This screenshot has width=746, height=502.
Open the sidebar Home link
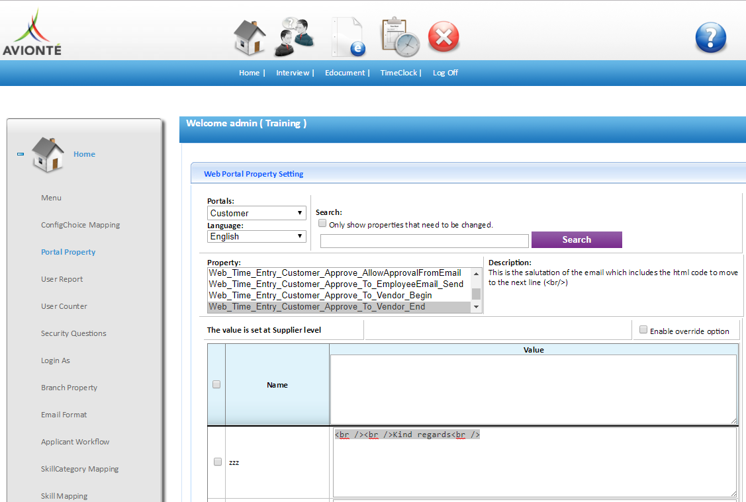[84, 154]
